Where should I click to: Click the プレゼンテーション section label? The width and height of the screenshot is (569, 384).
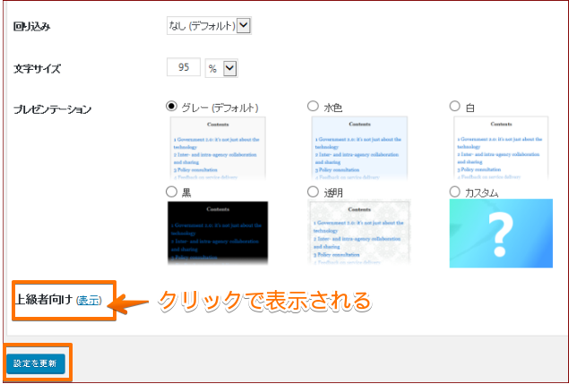tap(53, 109)
